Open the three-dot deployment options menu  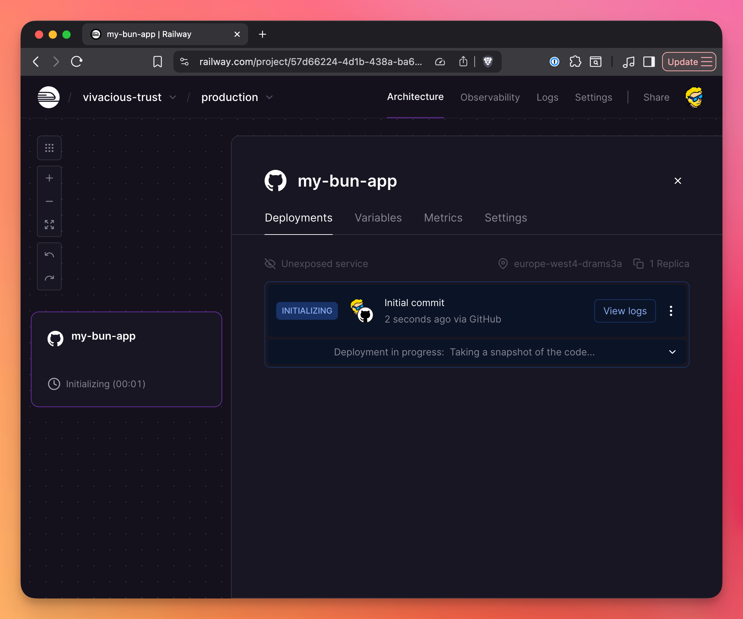tap(671, 311)
